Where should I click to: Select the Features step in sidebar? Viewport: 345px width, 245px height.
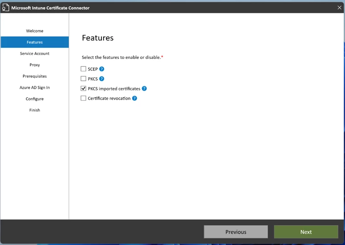pos(35,42)
